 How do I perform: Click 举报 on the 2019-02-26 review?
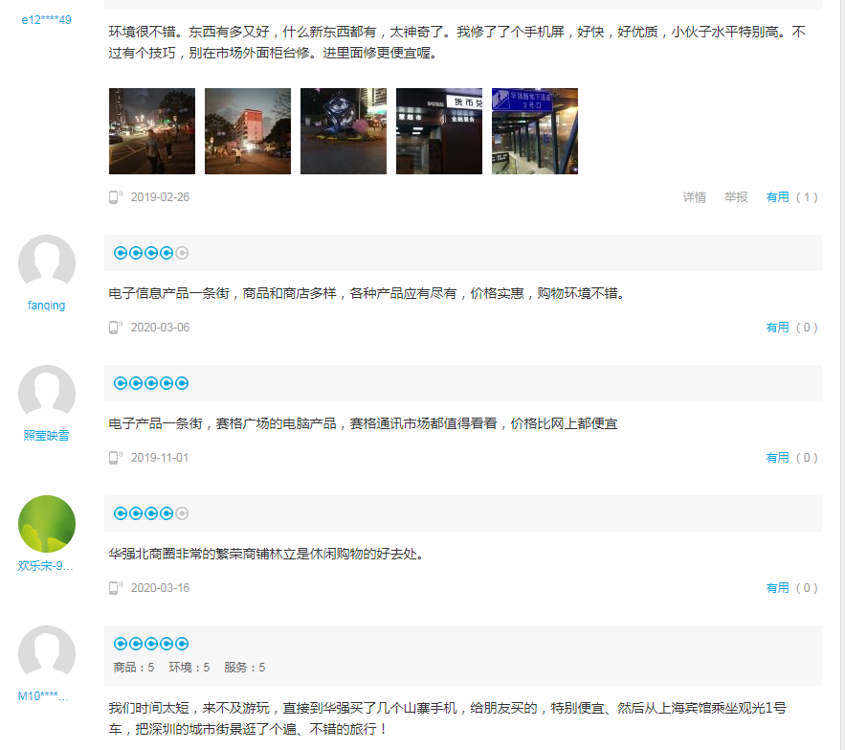(x=736, y=197)
